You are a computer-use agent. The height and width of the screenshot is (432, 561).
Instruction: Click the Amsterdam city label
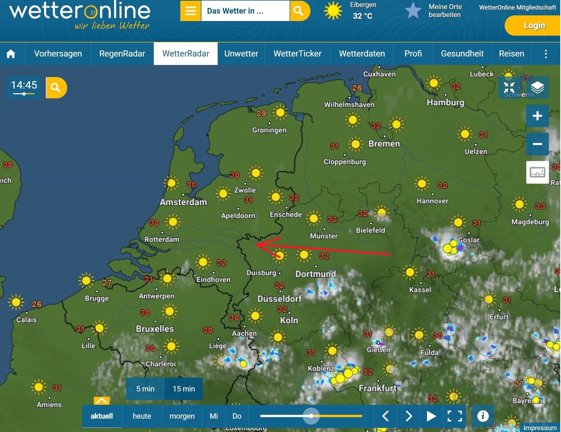click(x=183, y=202)
